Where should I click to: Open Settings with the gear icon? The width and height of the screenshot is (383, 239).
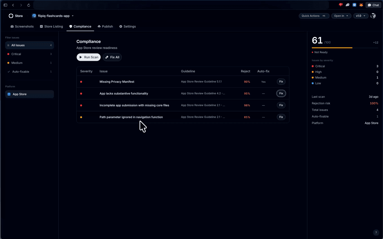click(121, 26)
